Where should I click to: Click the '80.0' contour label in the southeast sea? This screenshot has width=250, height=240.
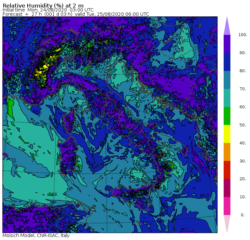coord(204,195)
